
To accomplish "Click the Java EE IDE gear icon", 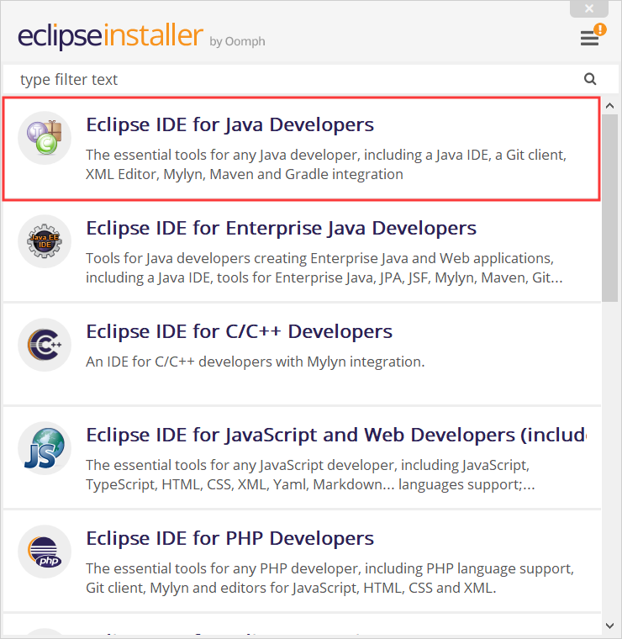I will coord(45,241).
